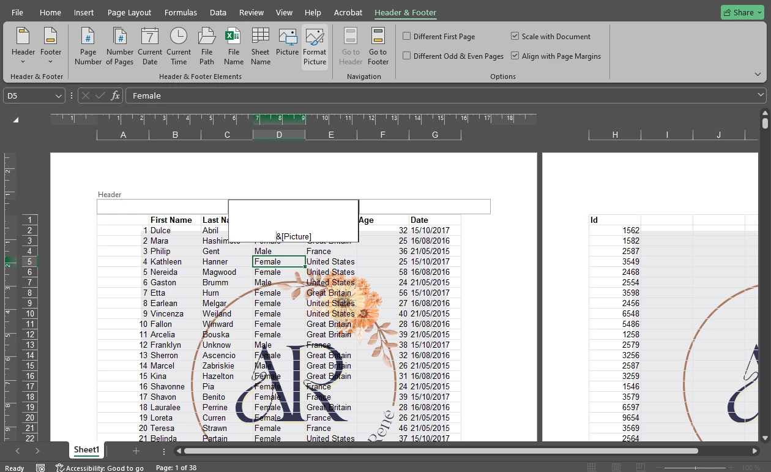Screen dimensions: 771x472
Task: Switch to the Formulas tab
Action: point(181,12)
